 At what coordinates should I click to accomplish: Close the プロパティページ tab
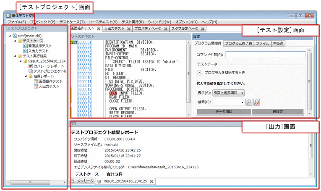(166, 29)
